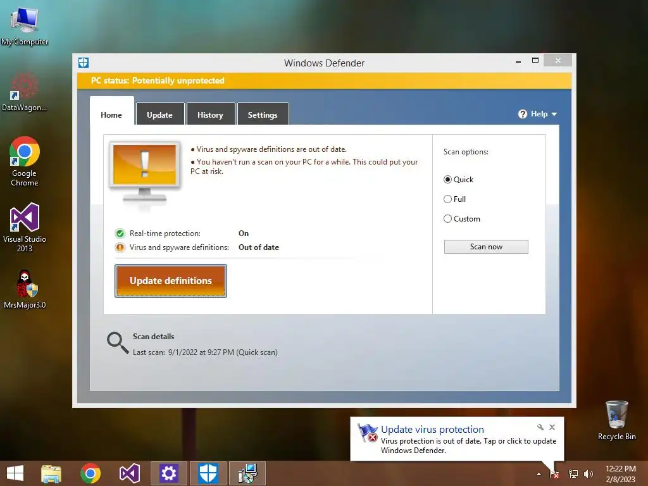The width and height of the screenshot is (648, 486).
Task: Click the Action Center flag tray icon
Action: point(554,474)
